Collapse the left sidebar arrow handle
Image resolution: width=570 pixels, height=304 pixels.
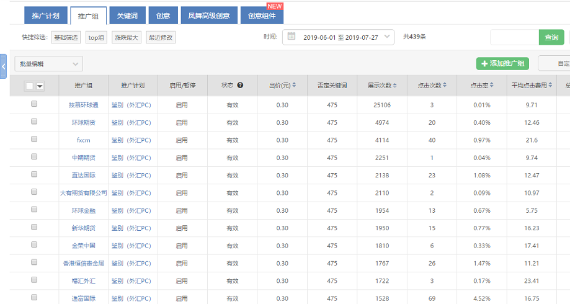coord(3,66)
